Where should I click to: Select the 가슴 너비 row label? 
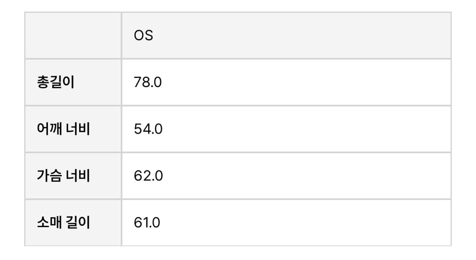pos(63,175)
